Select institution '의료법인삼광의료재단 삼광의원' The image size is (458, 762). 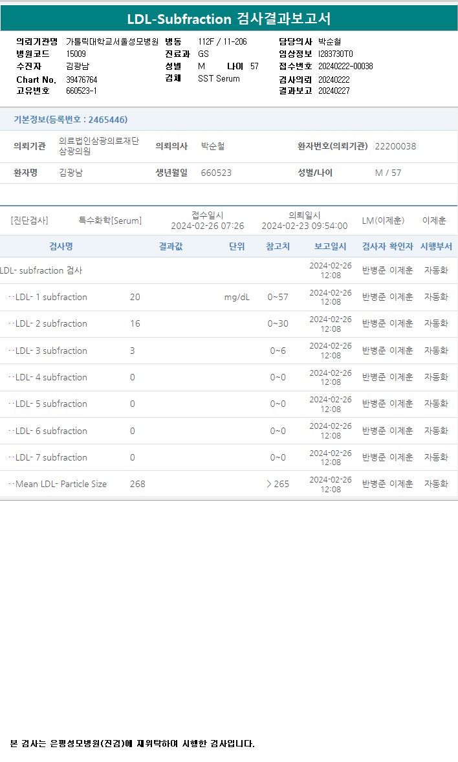coord(99,146)
